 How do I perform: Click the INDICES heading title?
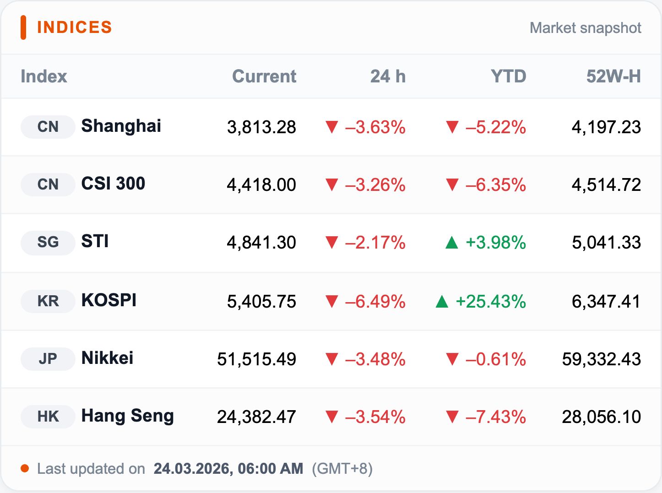(x=74, y=27)
